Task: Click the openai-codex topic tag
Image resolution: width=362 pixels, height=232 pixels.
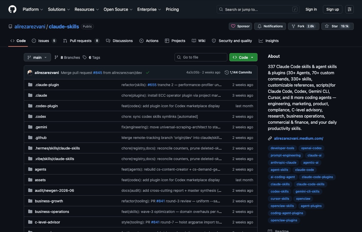Action: click(311, 148)
